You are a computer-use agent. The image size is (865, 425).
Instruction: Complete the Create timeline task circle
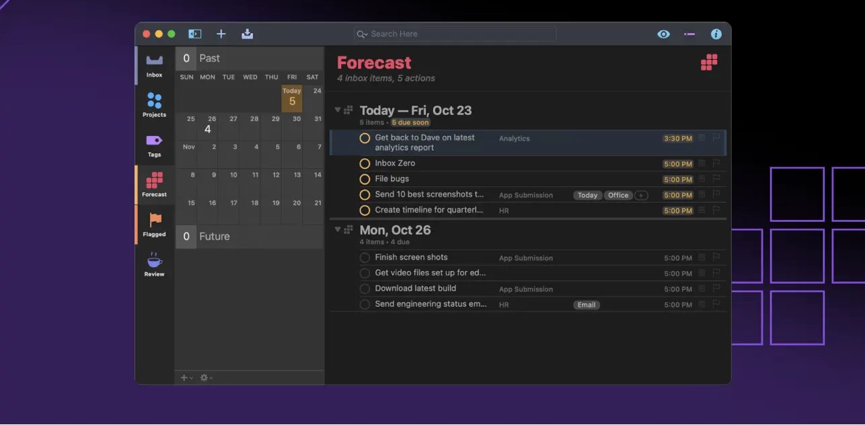point(365,210)
